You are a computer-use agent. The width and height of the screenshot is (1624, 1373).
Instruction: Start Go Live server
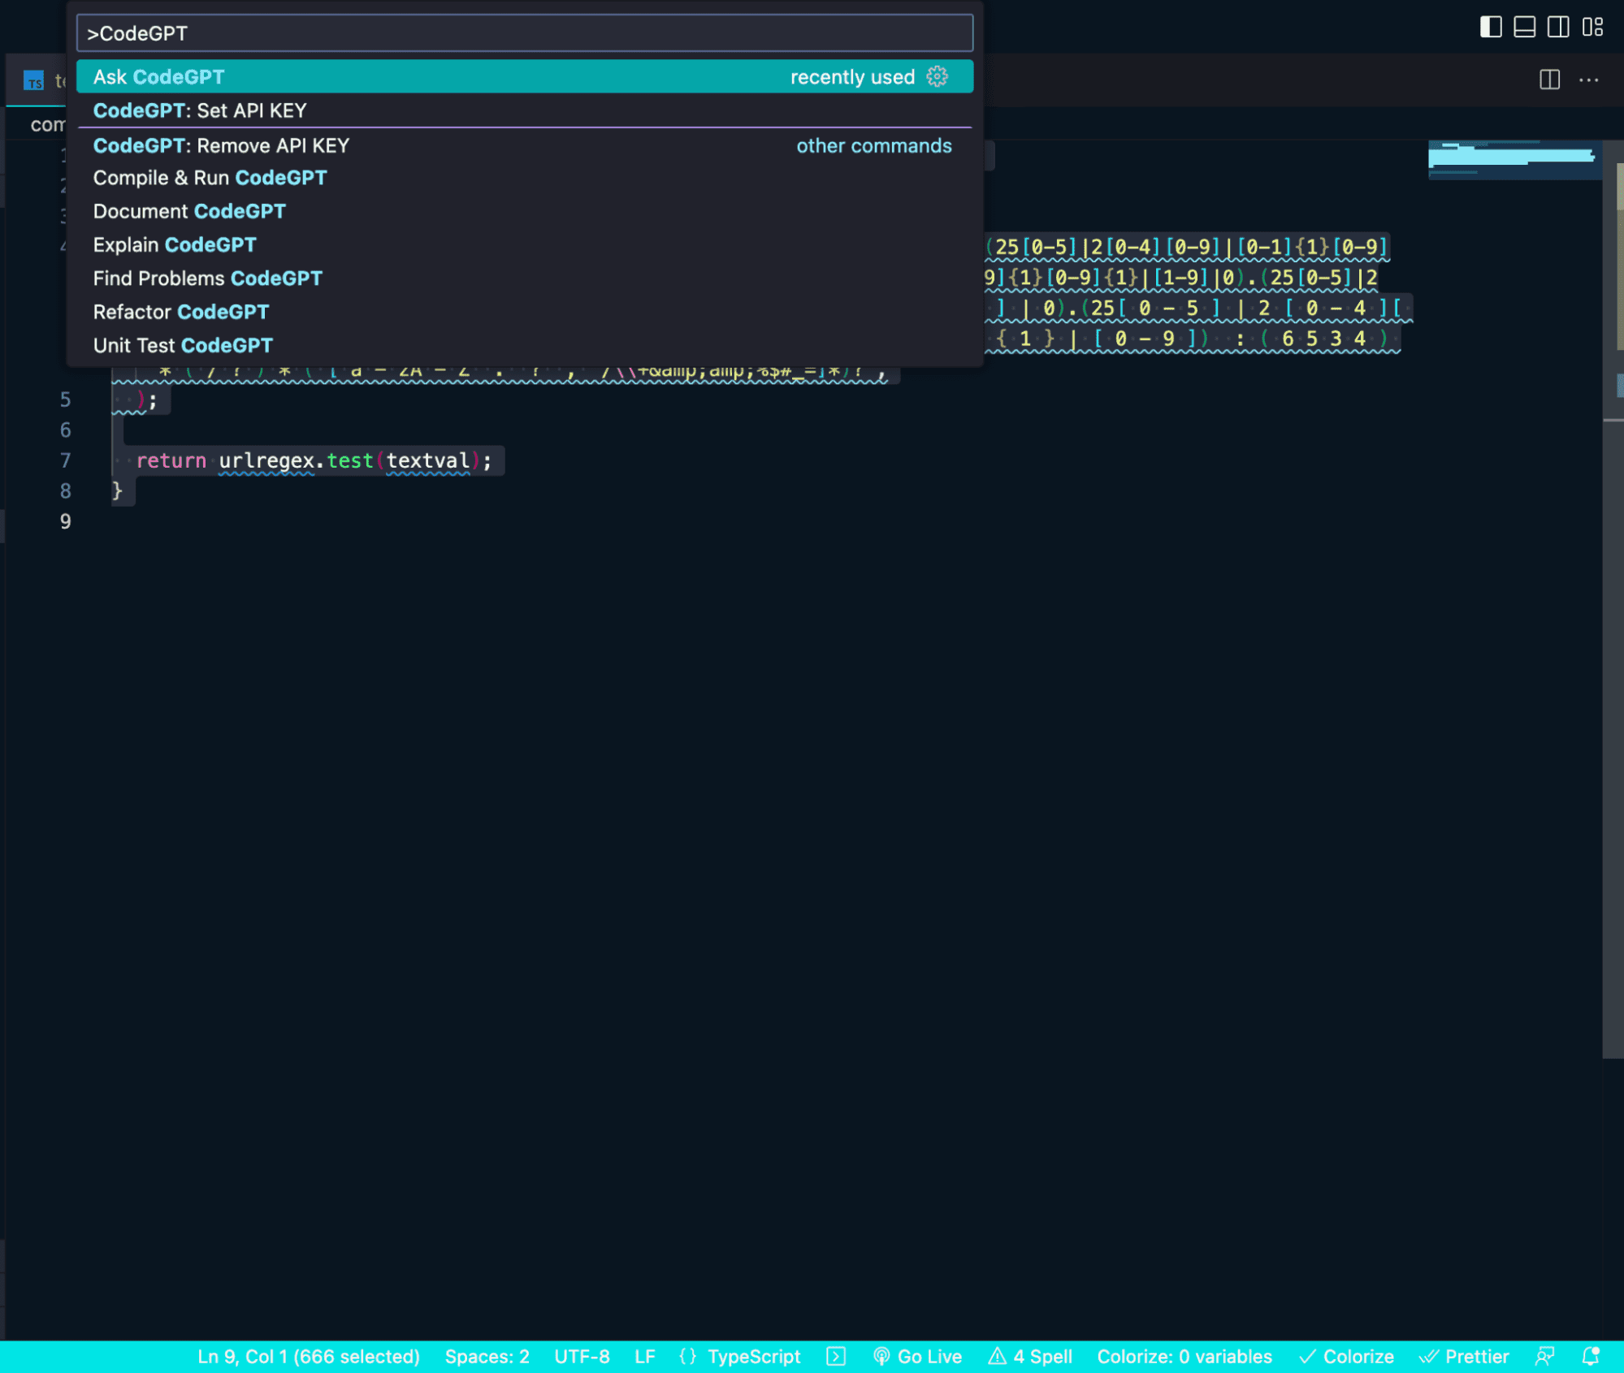pos(917,1357)
